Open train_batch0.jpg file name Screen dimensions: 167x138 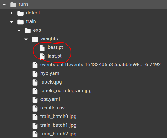coord(58,117)
